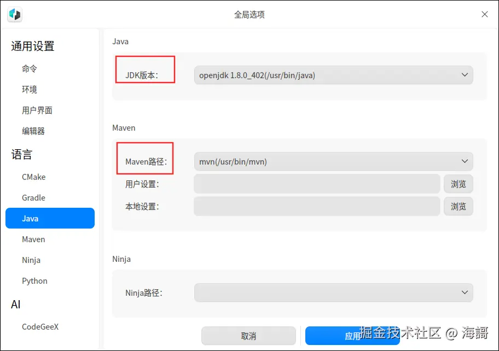Click the AI section heading
This screenshot has height=351, width=499.
tap(15, 305)
